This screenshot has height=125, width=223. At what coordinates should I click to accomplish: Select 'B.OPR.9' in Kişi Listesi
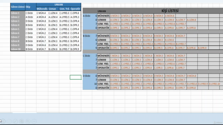(203, 48)
